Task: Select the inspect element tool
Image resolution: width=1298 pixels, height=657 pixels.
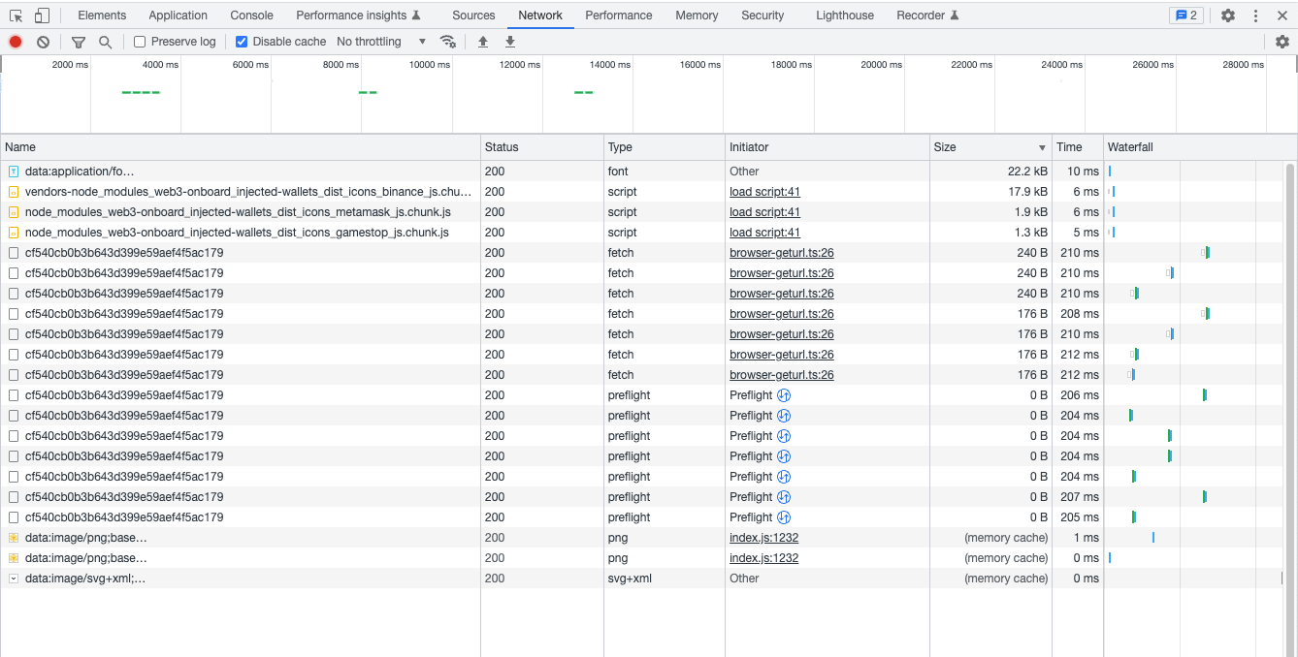Action: click(15, 15)
